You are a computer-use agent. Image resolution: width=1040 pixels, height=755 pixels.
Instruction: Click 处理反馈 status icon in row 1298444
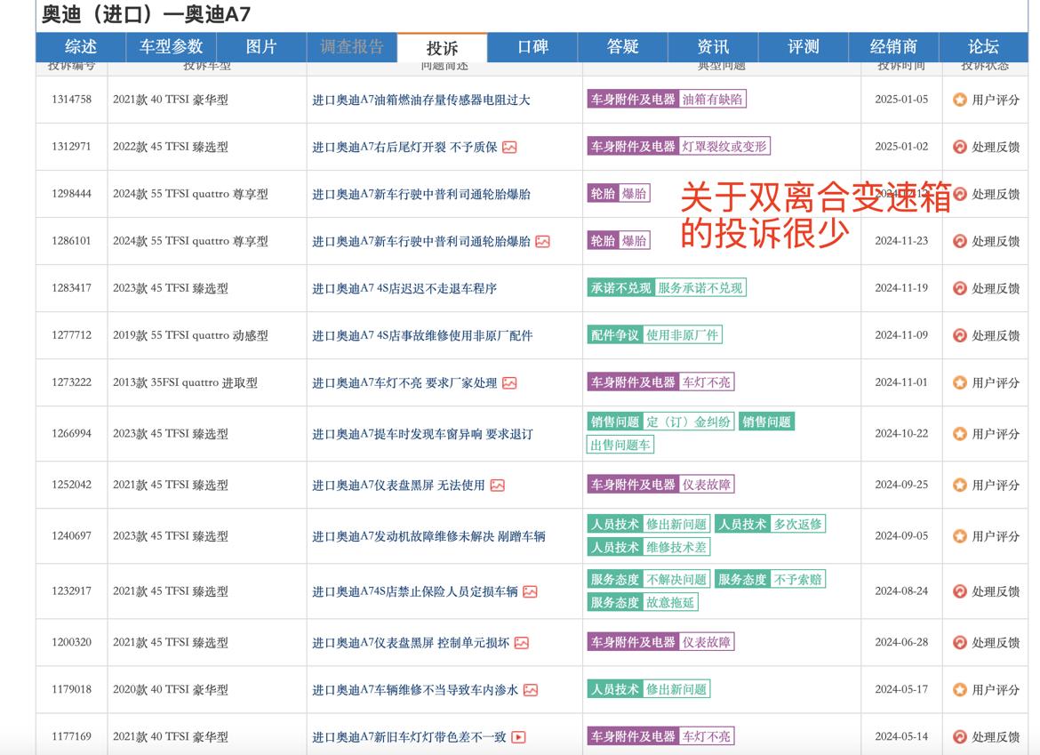pyautogui.click(x=960, y=194)
